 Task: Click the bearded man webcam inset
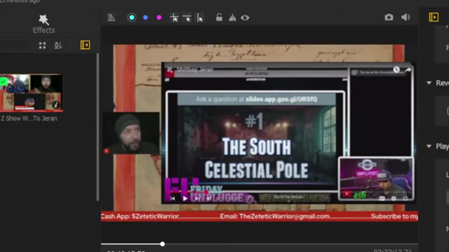coord(131,133)
